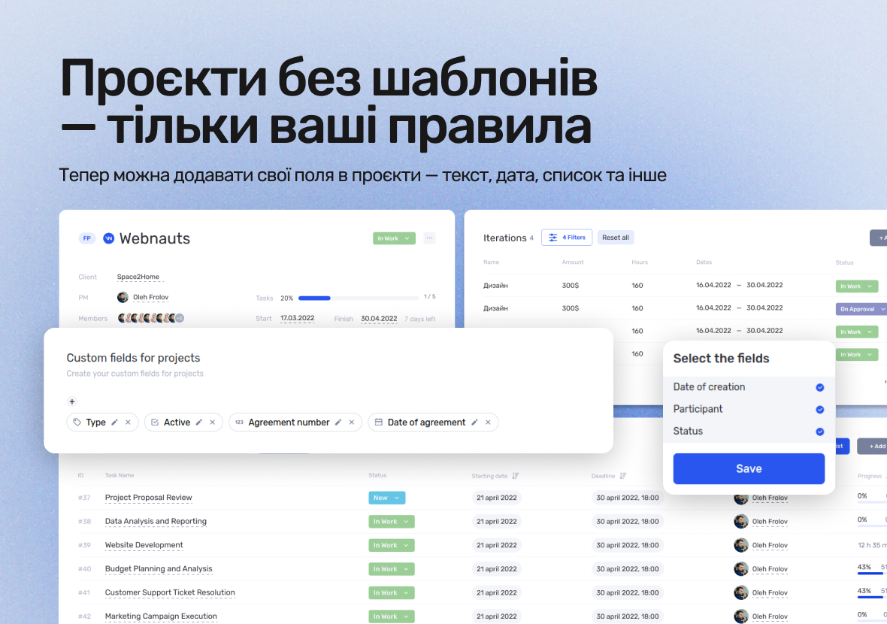Image resolution: width=887 pixels, height=624 pixels.
Task: Click the Task Name column header
Action: [x=120, y=476]
